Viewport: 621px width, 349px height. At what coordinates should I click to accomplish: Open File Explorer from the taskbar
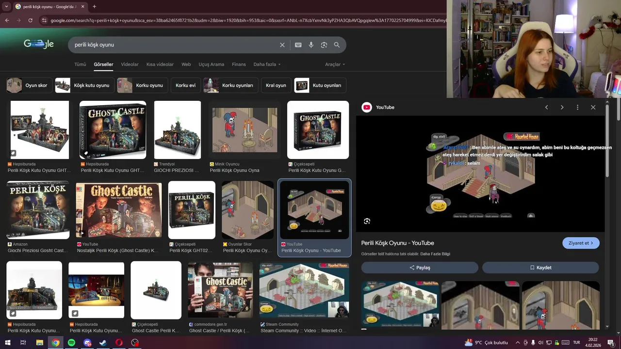coord(40,343)
